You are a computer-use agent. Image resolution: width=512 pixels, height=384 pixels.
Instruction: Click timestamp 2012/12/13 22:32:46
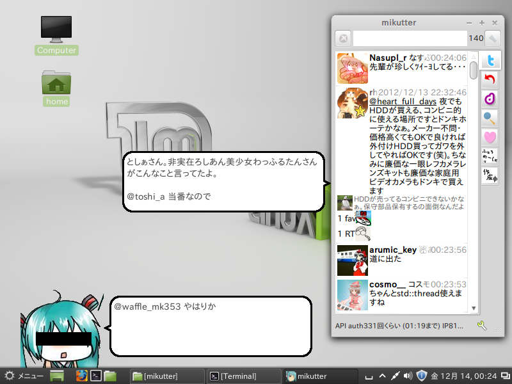[422, 92]
